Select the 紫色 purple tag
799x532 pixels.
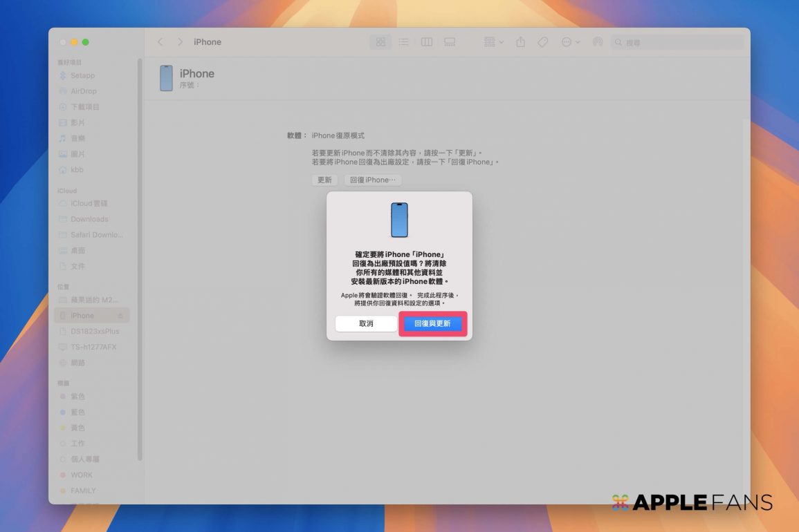click(x=77, y=397)
